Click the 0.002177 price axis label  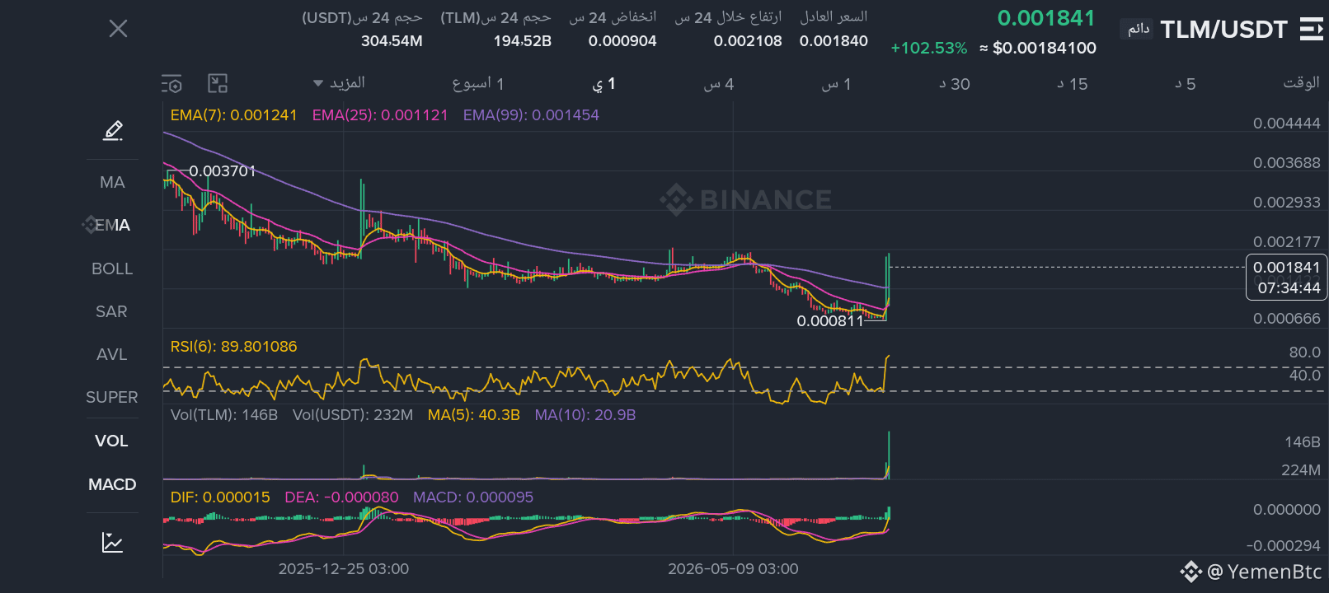(1287, 242)
